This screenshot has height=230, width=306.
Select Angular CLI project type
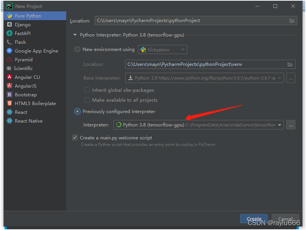tap(35, 77)
